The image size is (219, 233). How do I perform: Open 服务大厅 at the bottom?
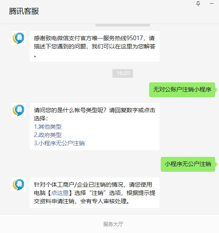[113, 224]
